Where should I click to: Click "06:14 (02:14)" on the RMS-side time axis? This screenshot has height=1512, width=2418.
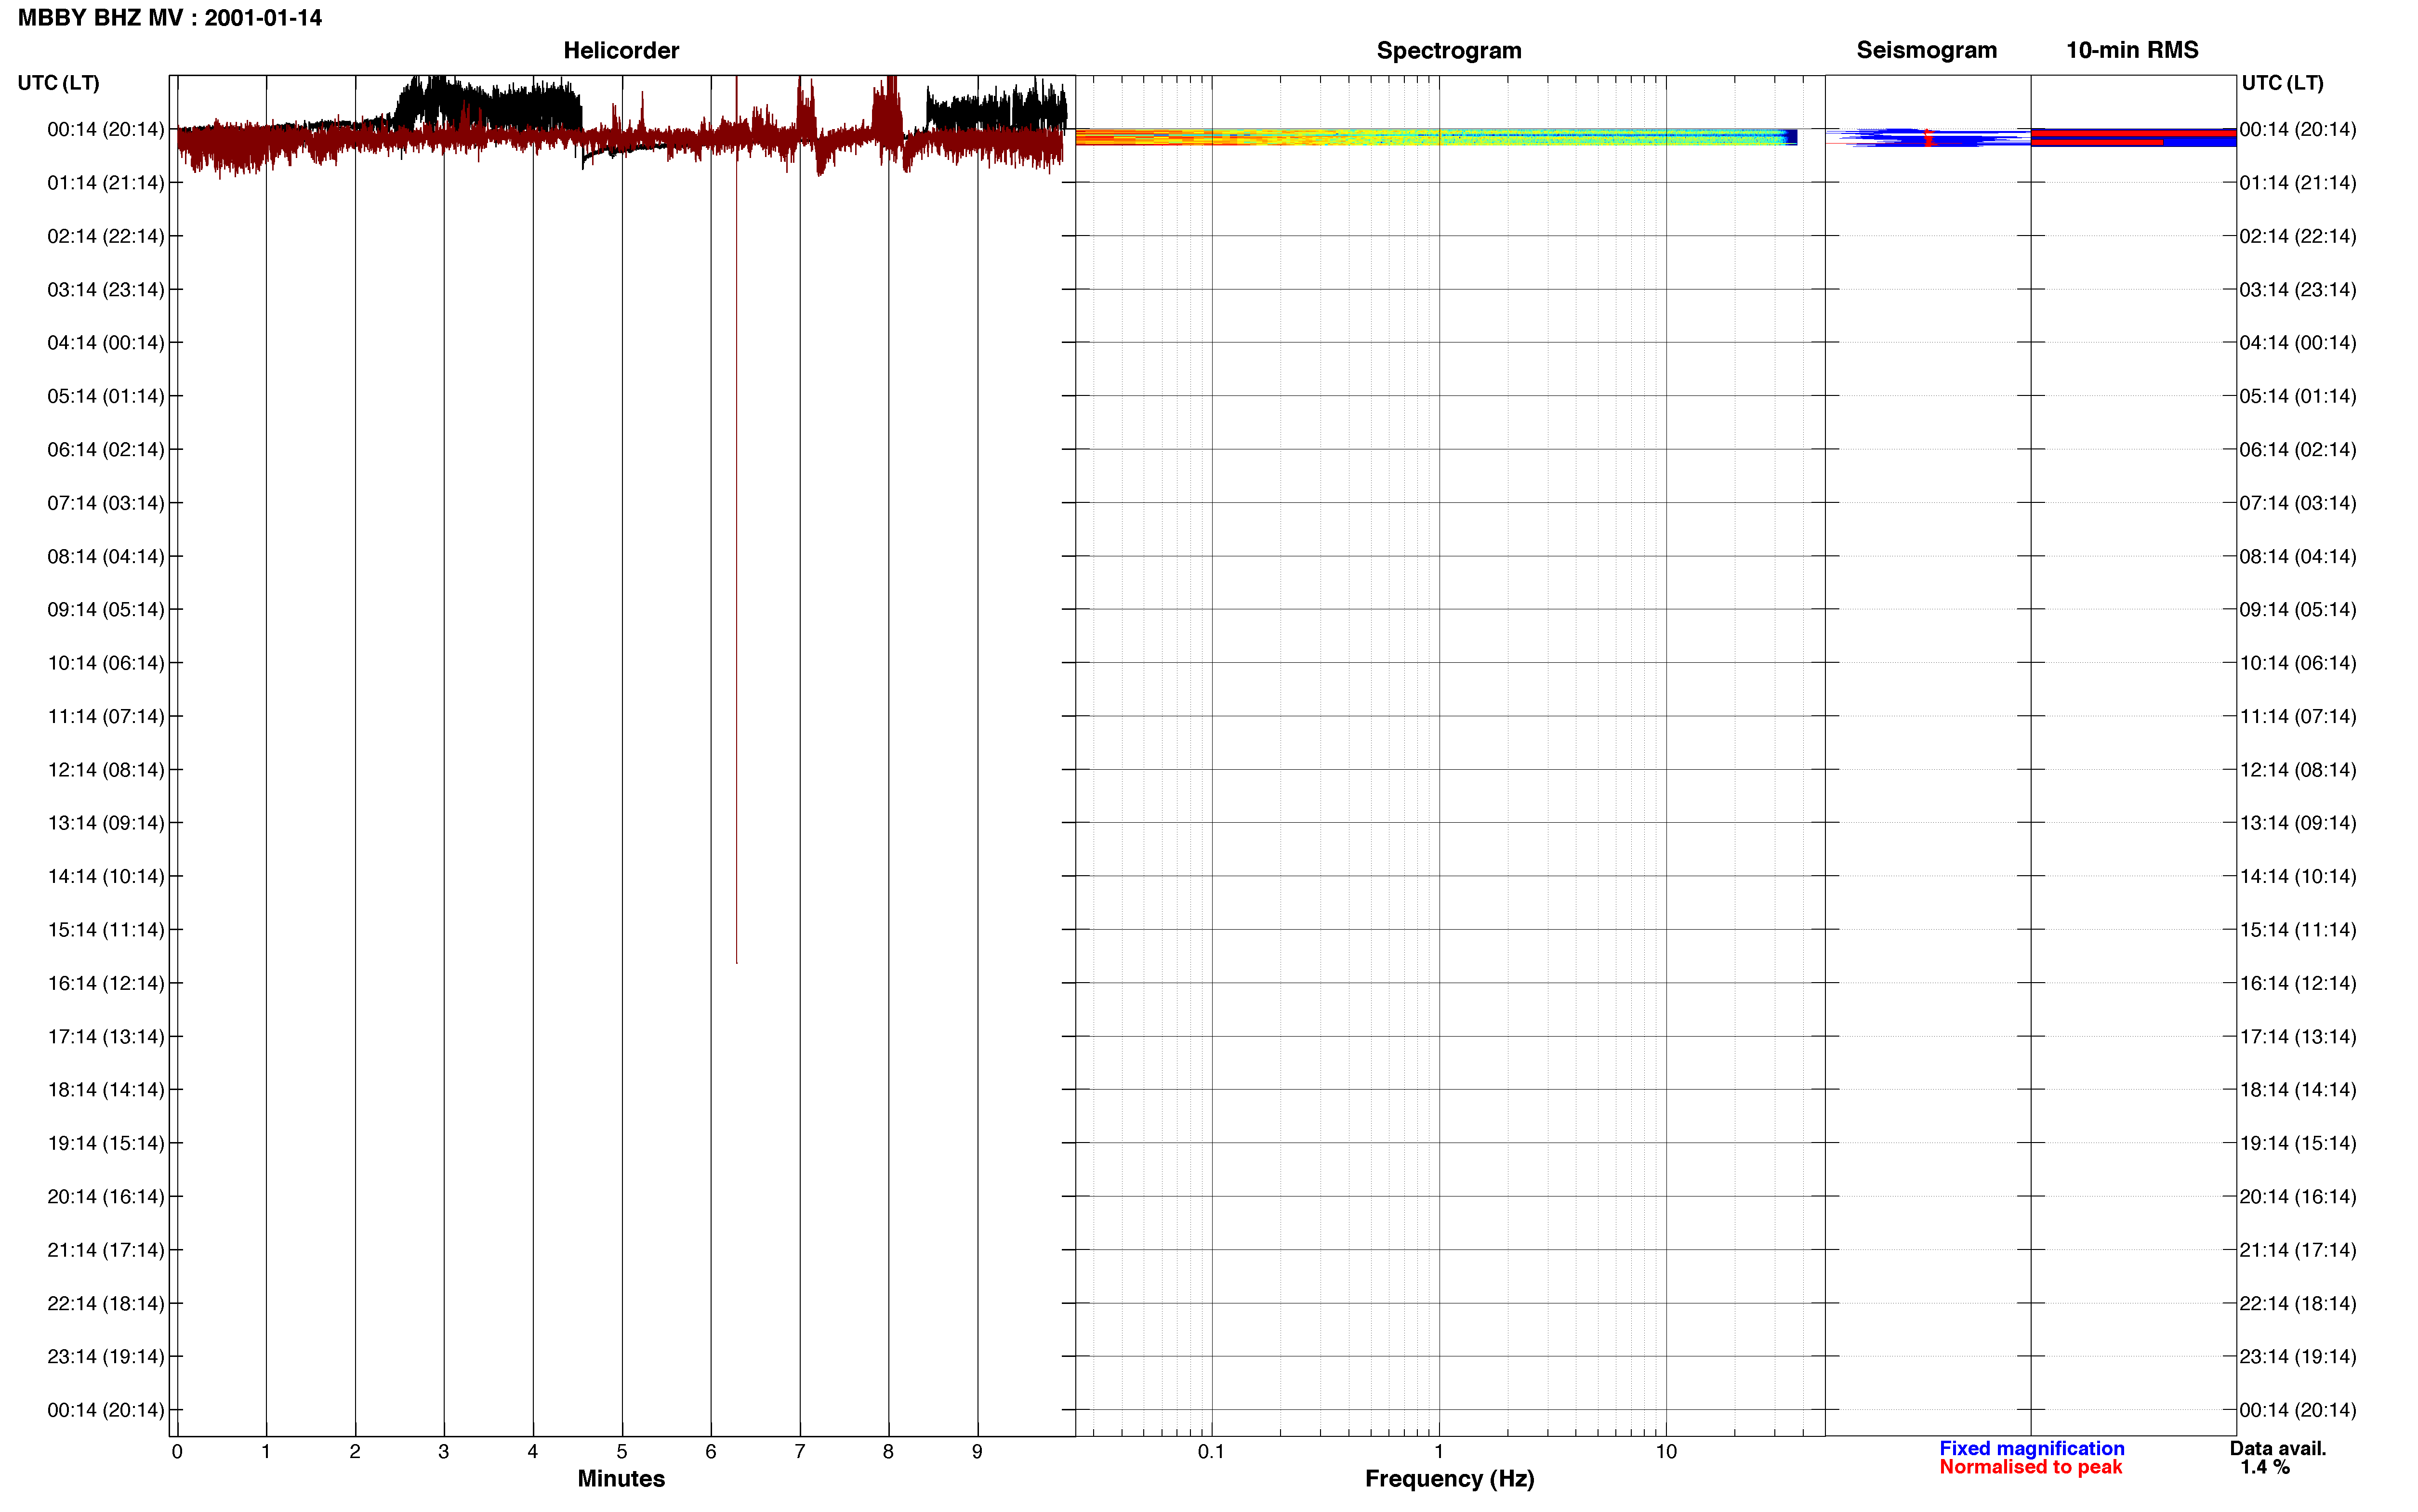tap(2298, 450)
